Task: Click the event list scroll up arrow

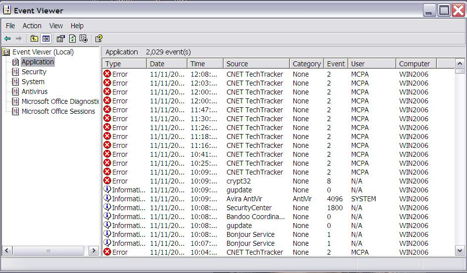Action: (x=460, y=63)
